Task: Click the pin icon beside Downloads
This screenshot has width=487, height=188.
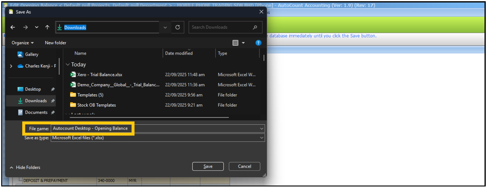Action: (x=53, y=101)
